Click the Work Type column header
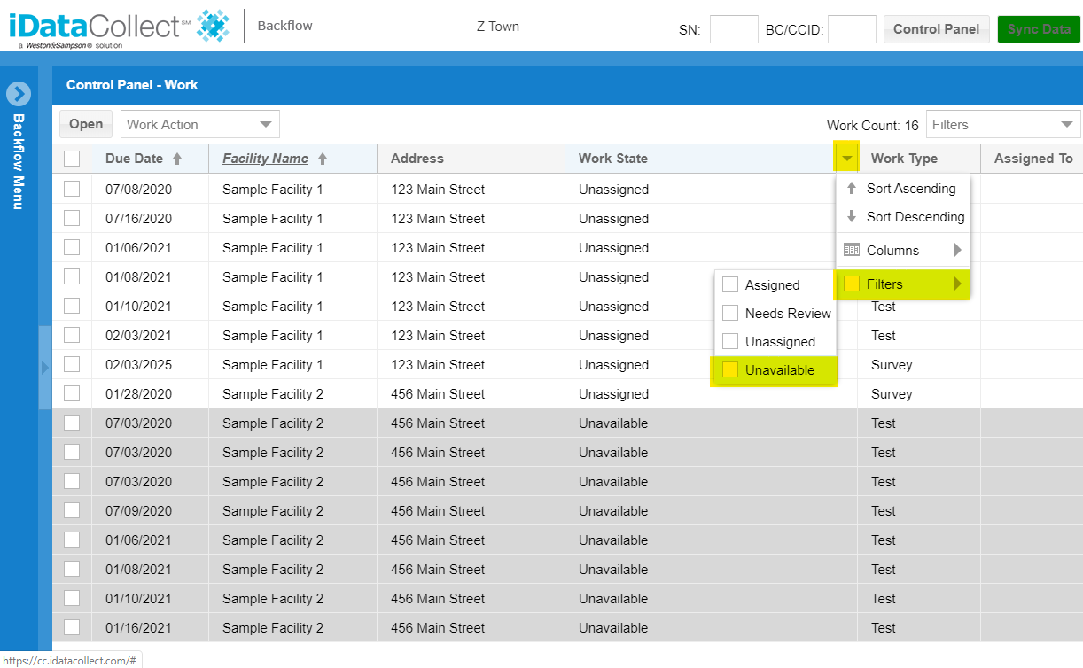This screenshot has width=1083, height=668. pos(919,159)
